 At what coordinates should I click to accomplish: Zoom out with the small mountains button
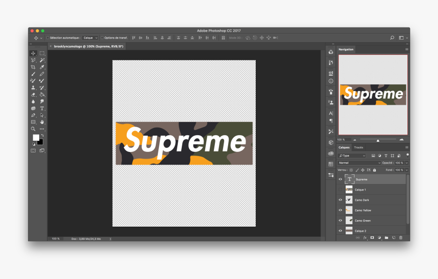tap(355, 140)
